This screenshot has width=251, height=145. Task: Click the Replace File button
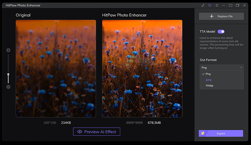(x=221, y=16)
